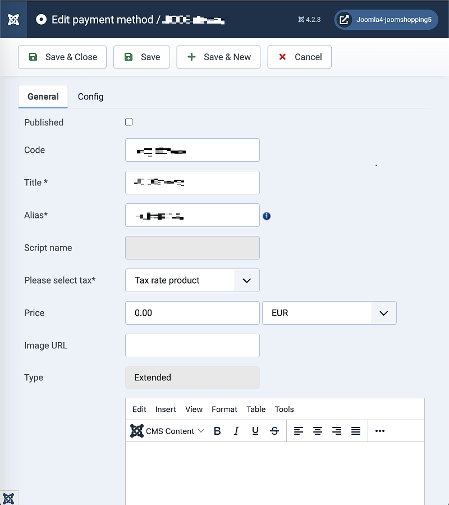Screen dimensions: 449x505
Task: Expand the CMS Content dropdown
Action: [167, 431]
